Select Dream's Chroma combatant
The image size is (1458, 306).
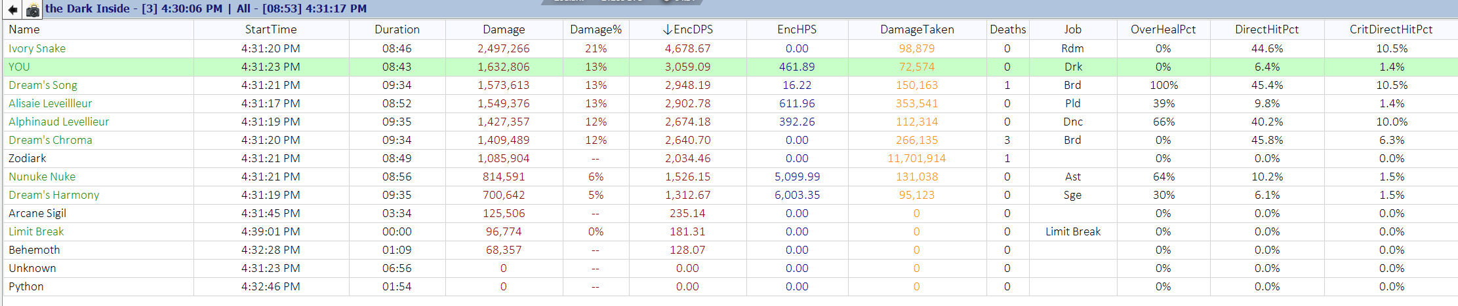[x=50, y=140]
